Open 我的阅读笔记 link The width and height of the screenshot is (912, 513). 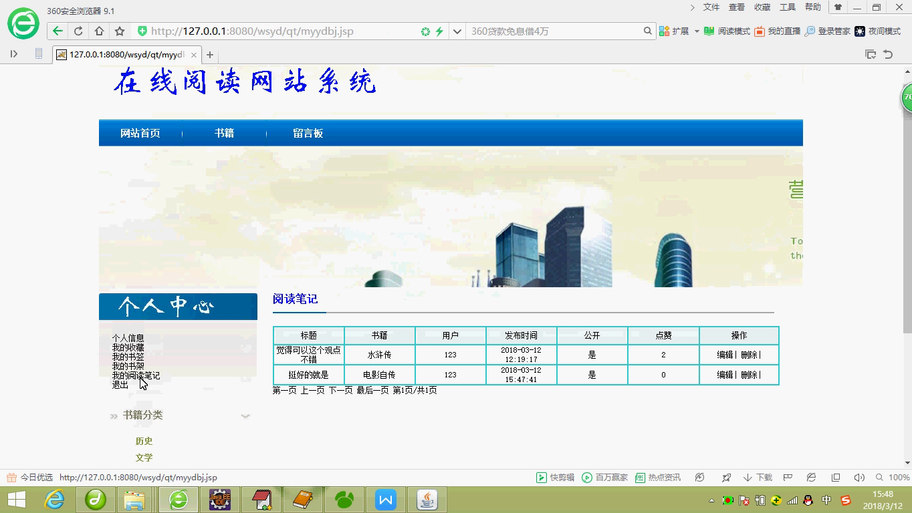(x=136, y=375)
